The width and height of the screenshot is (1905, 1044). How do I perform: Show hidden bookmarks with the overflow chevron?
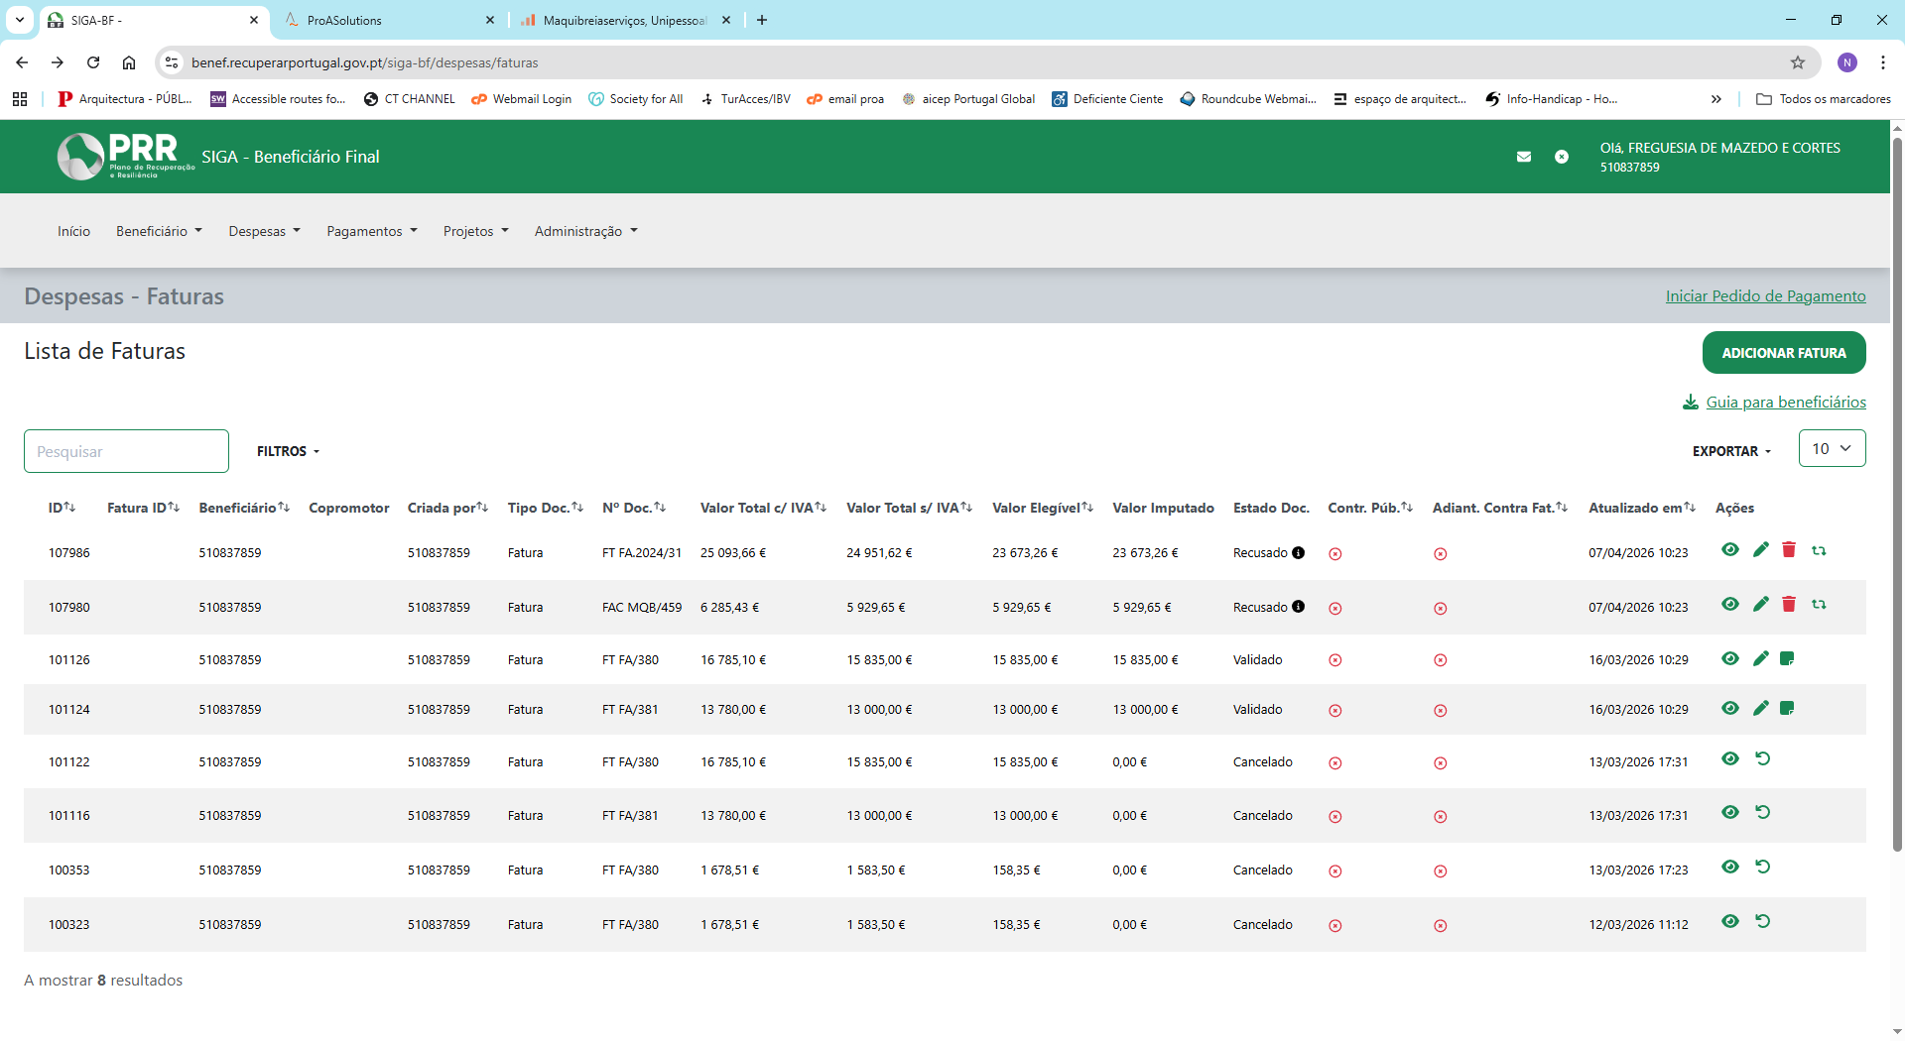pos(1716,99)
